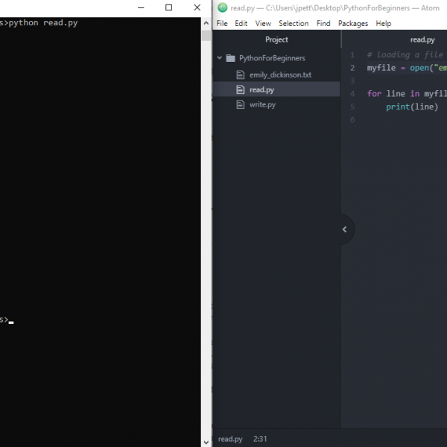Click the comment text on line 1

pos(406,54)
